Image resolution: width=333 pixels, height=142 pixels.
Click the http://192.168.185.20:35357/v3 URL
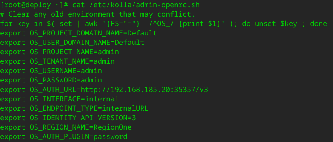(x=144, y=90)
